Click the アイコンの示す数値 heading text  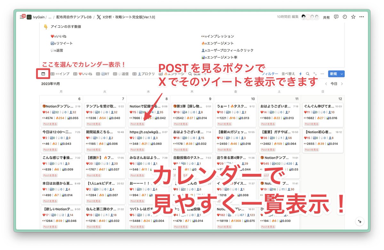(66, 27)
